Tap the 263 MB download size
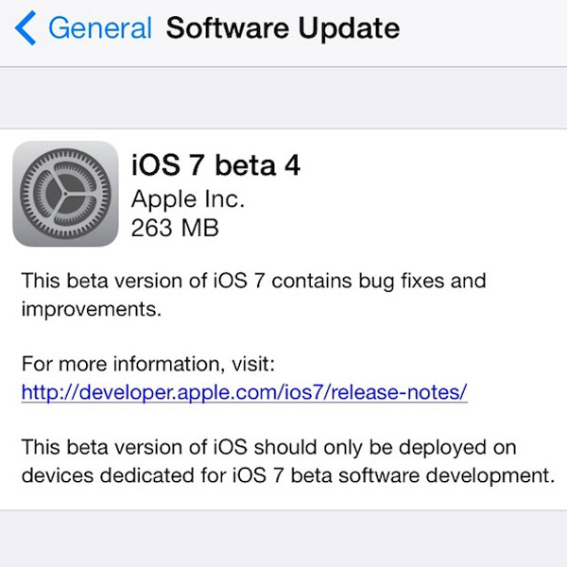 pos(175,228)
